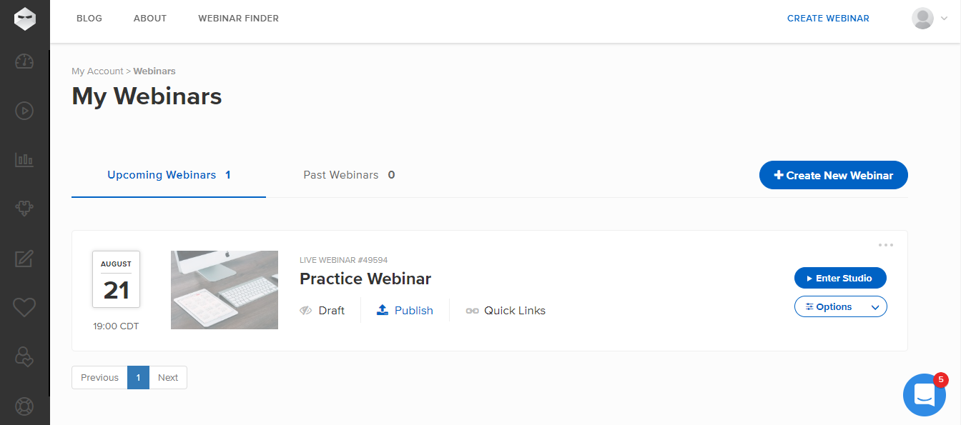Select the Upcoming Webinars tab
961x425 pixels.
point(169,175)
